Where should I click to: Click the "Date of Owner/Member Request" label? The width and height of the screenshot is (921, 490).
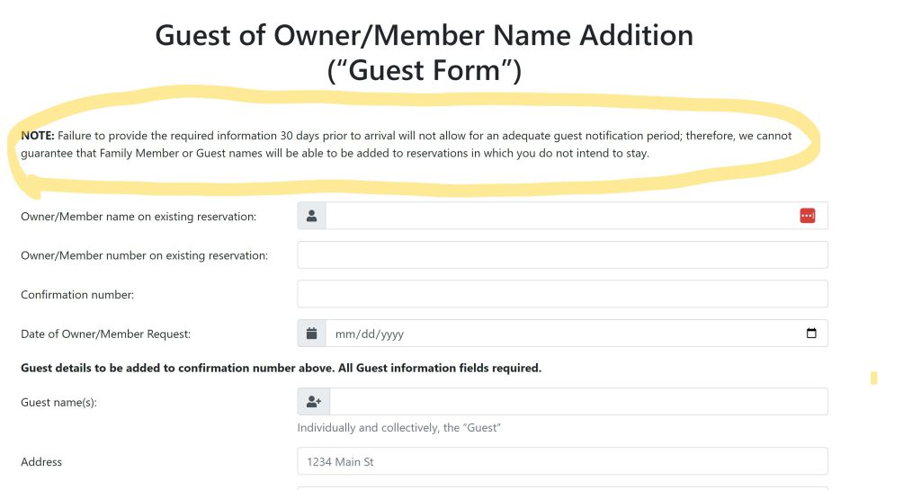click(105, 334)
